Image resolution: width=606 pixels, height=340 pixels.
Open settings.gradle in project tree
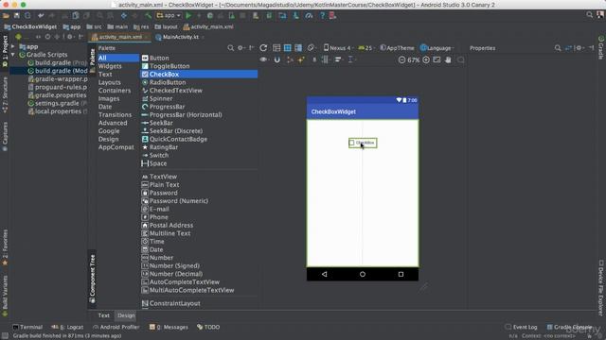coord(57,103)
